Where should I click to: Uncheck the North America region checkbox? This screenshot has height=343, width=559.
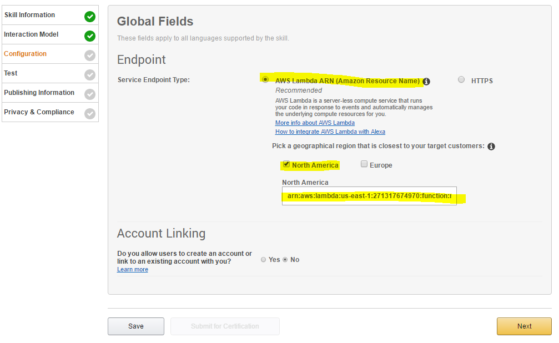pyautogui.click(x=286, y=164)
